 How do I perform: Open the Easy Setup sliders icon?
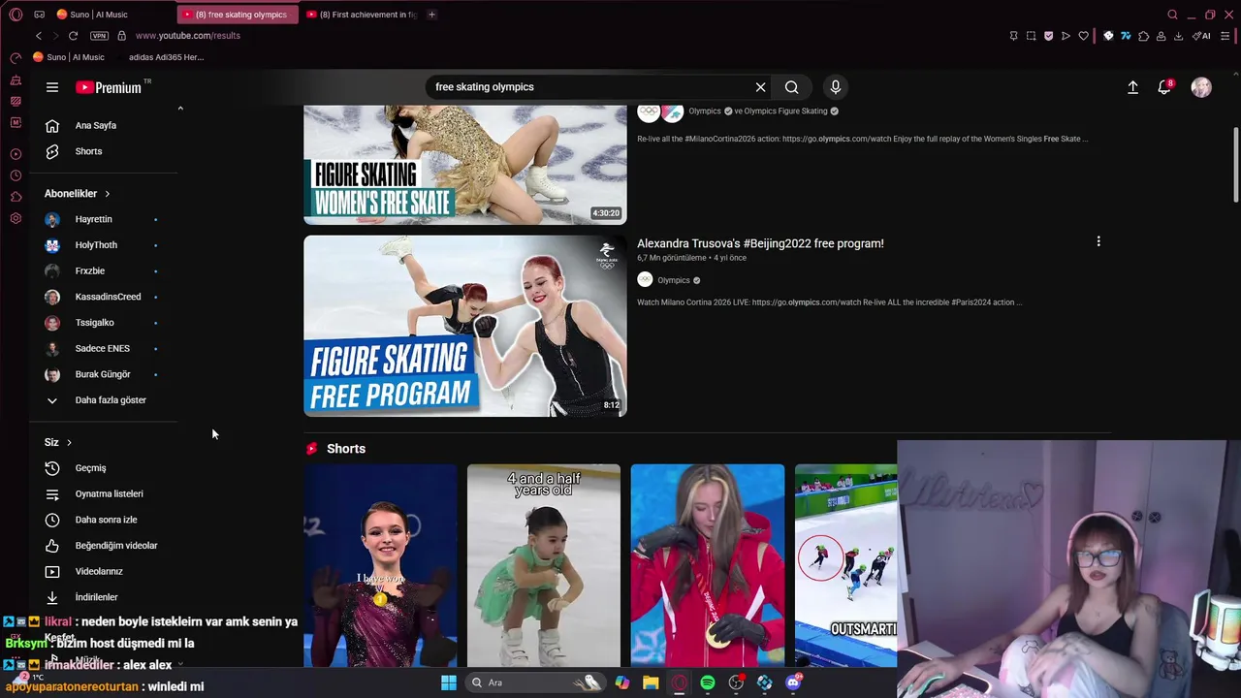1225,36
